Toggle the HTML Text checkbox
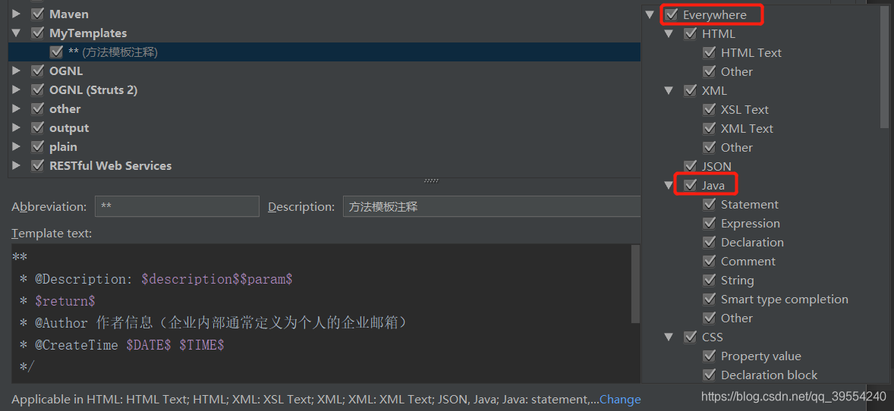 pyautogui.click(x=709, y=52)
